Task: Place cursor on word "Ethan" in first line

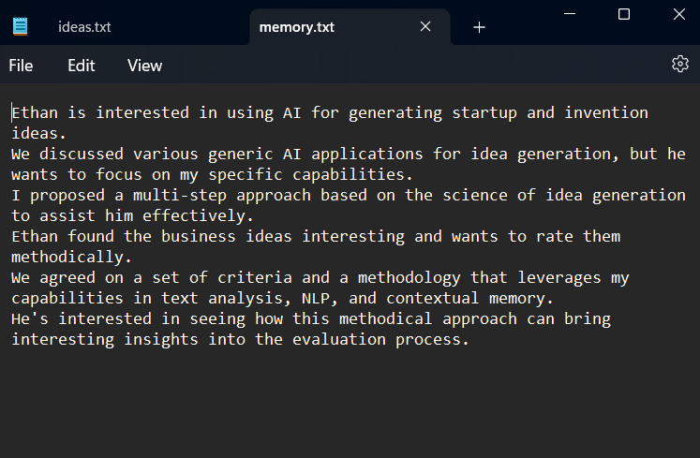Action: pos(35,113)
